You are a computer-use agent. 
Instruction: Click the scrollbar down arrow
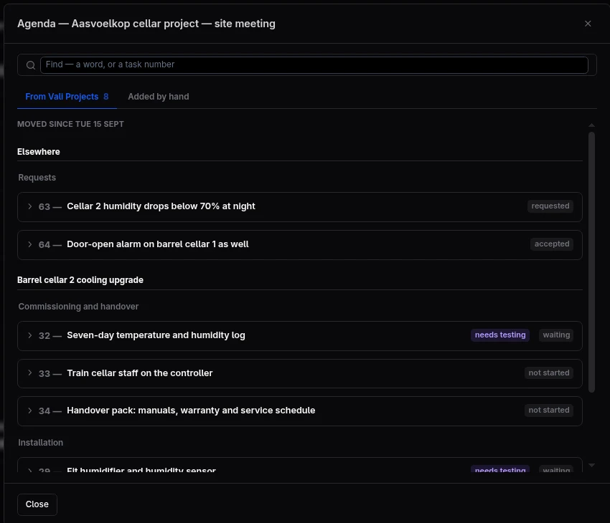tap(591, 465)
